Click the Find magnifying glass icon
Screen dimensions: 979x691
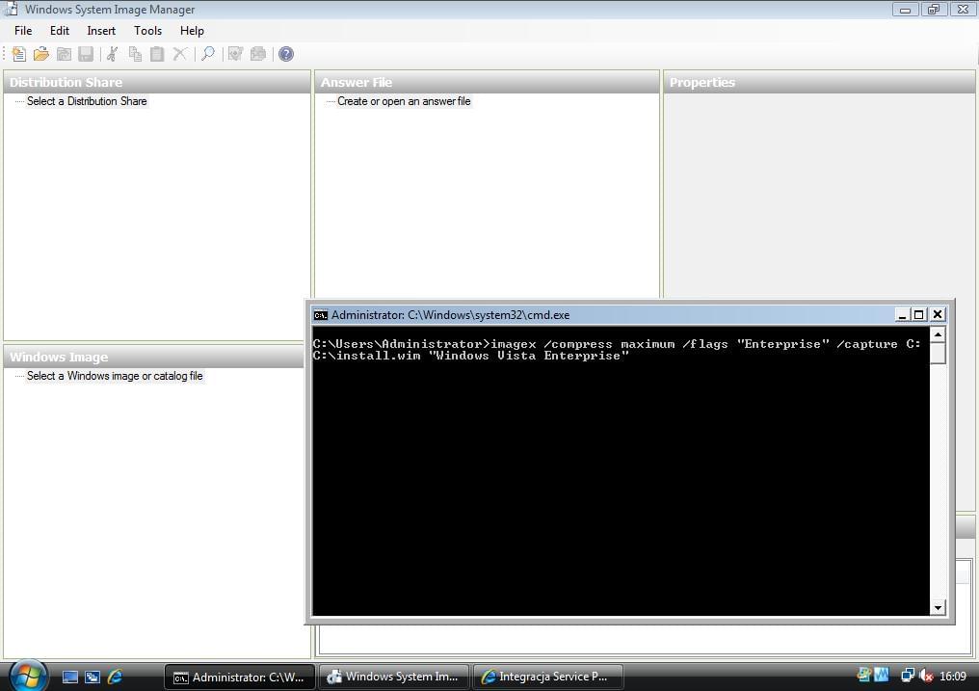click(x=207, y=54)
